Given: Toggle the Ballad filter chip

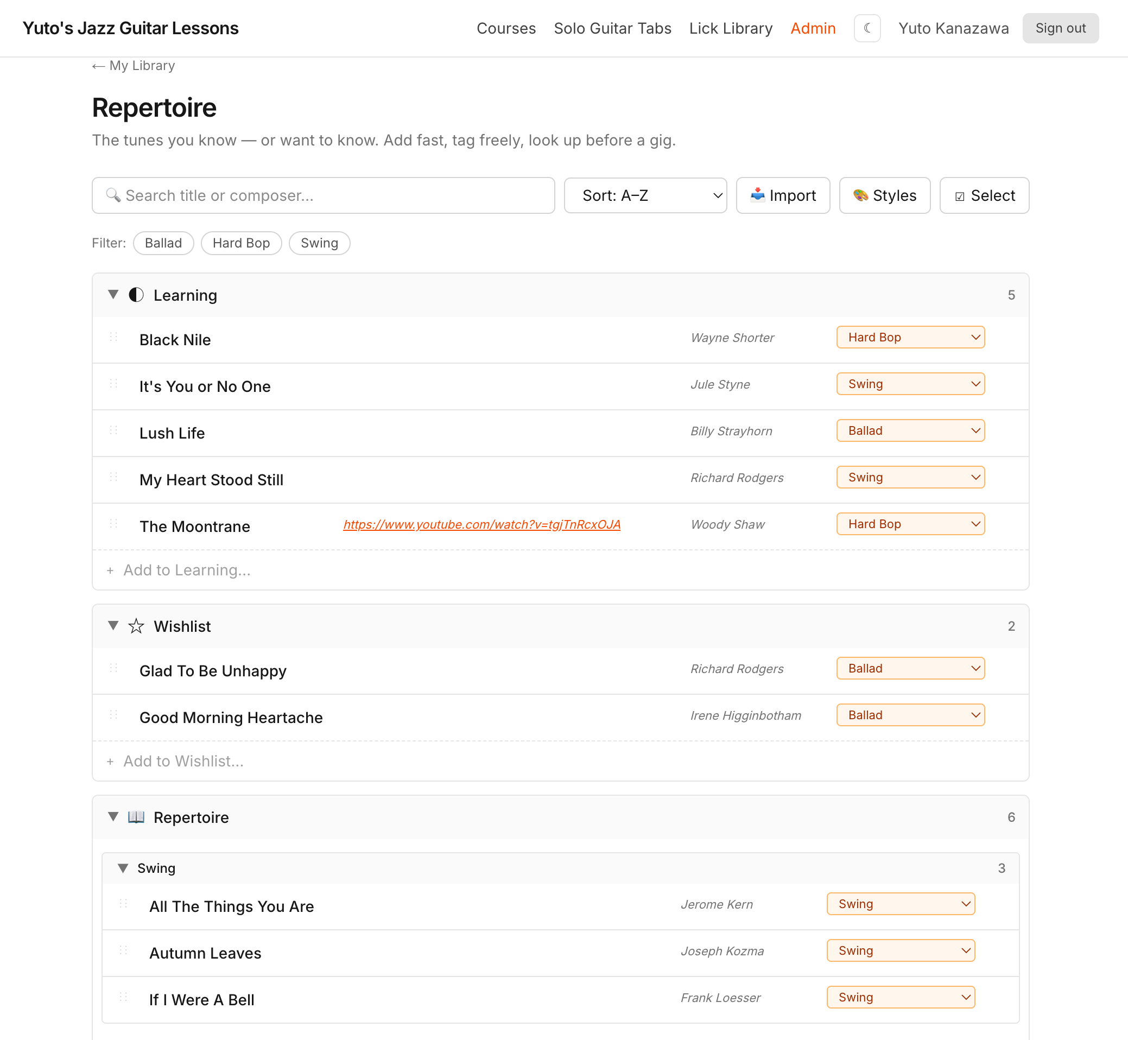Looking at the screenshot, I should (x=163, y=243).
